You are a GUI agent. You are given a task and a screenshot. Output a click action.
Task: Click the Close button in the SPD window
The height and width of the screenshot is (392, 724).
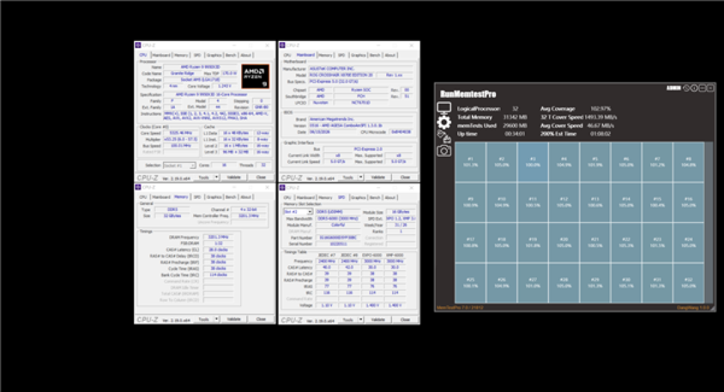tap(405, 320)
